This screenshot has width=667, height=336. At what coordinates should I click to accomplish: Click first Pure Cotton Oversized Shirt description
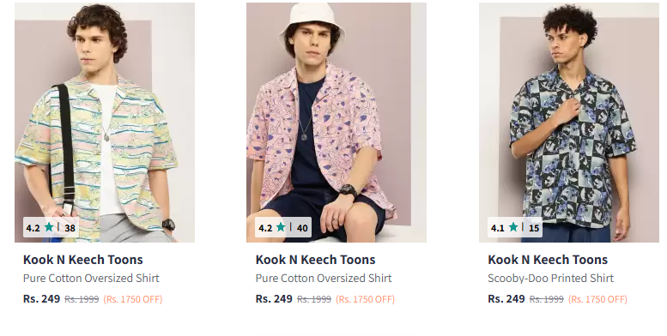pos(91,279)
